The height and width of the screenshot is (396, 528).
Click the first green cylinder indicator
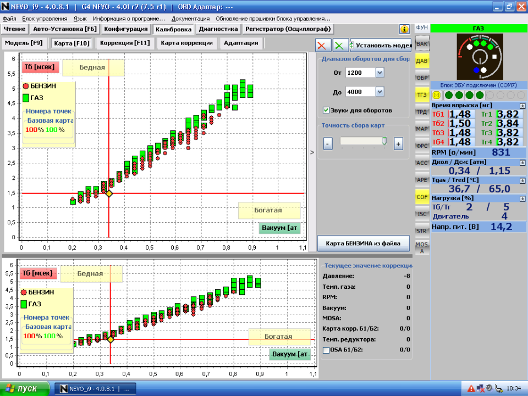pos(448,95)
